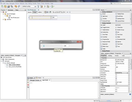Image resolution: width=132 pixels, height=102 pixels.
Task: Rerun using green arrow in Output sidebar
Action: click(28, 80)
